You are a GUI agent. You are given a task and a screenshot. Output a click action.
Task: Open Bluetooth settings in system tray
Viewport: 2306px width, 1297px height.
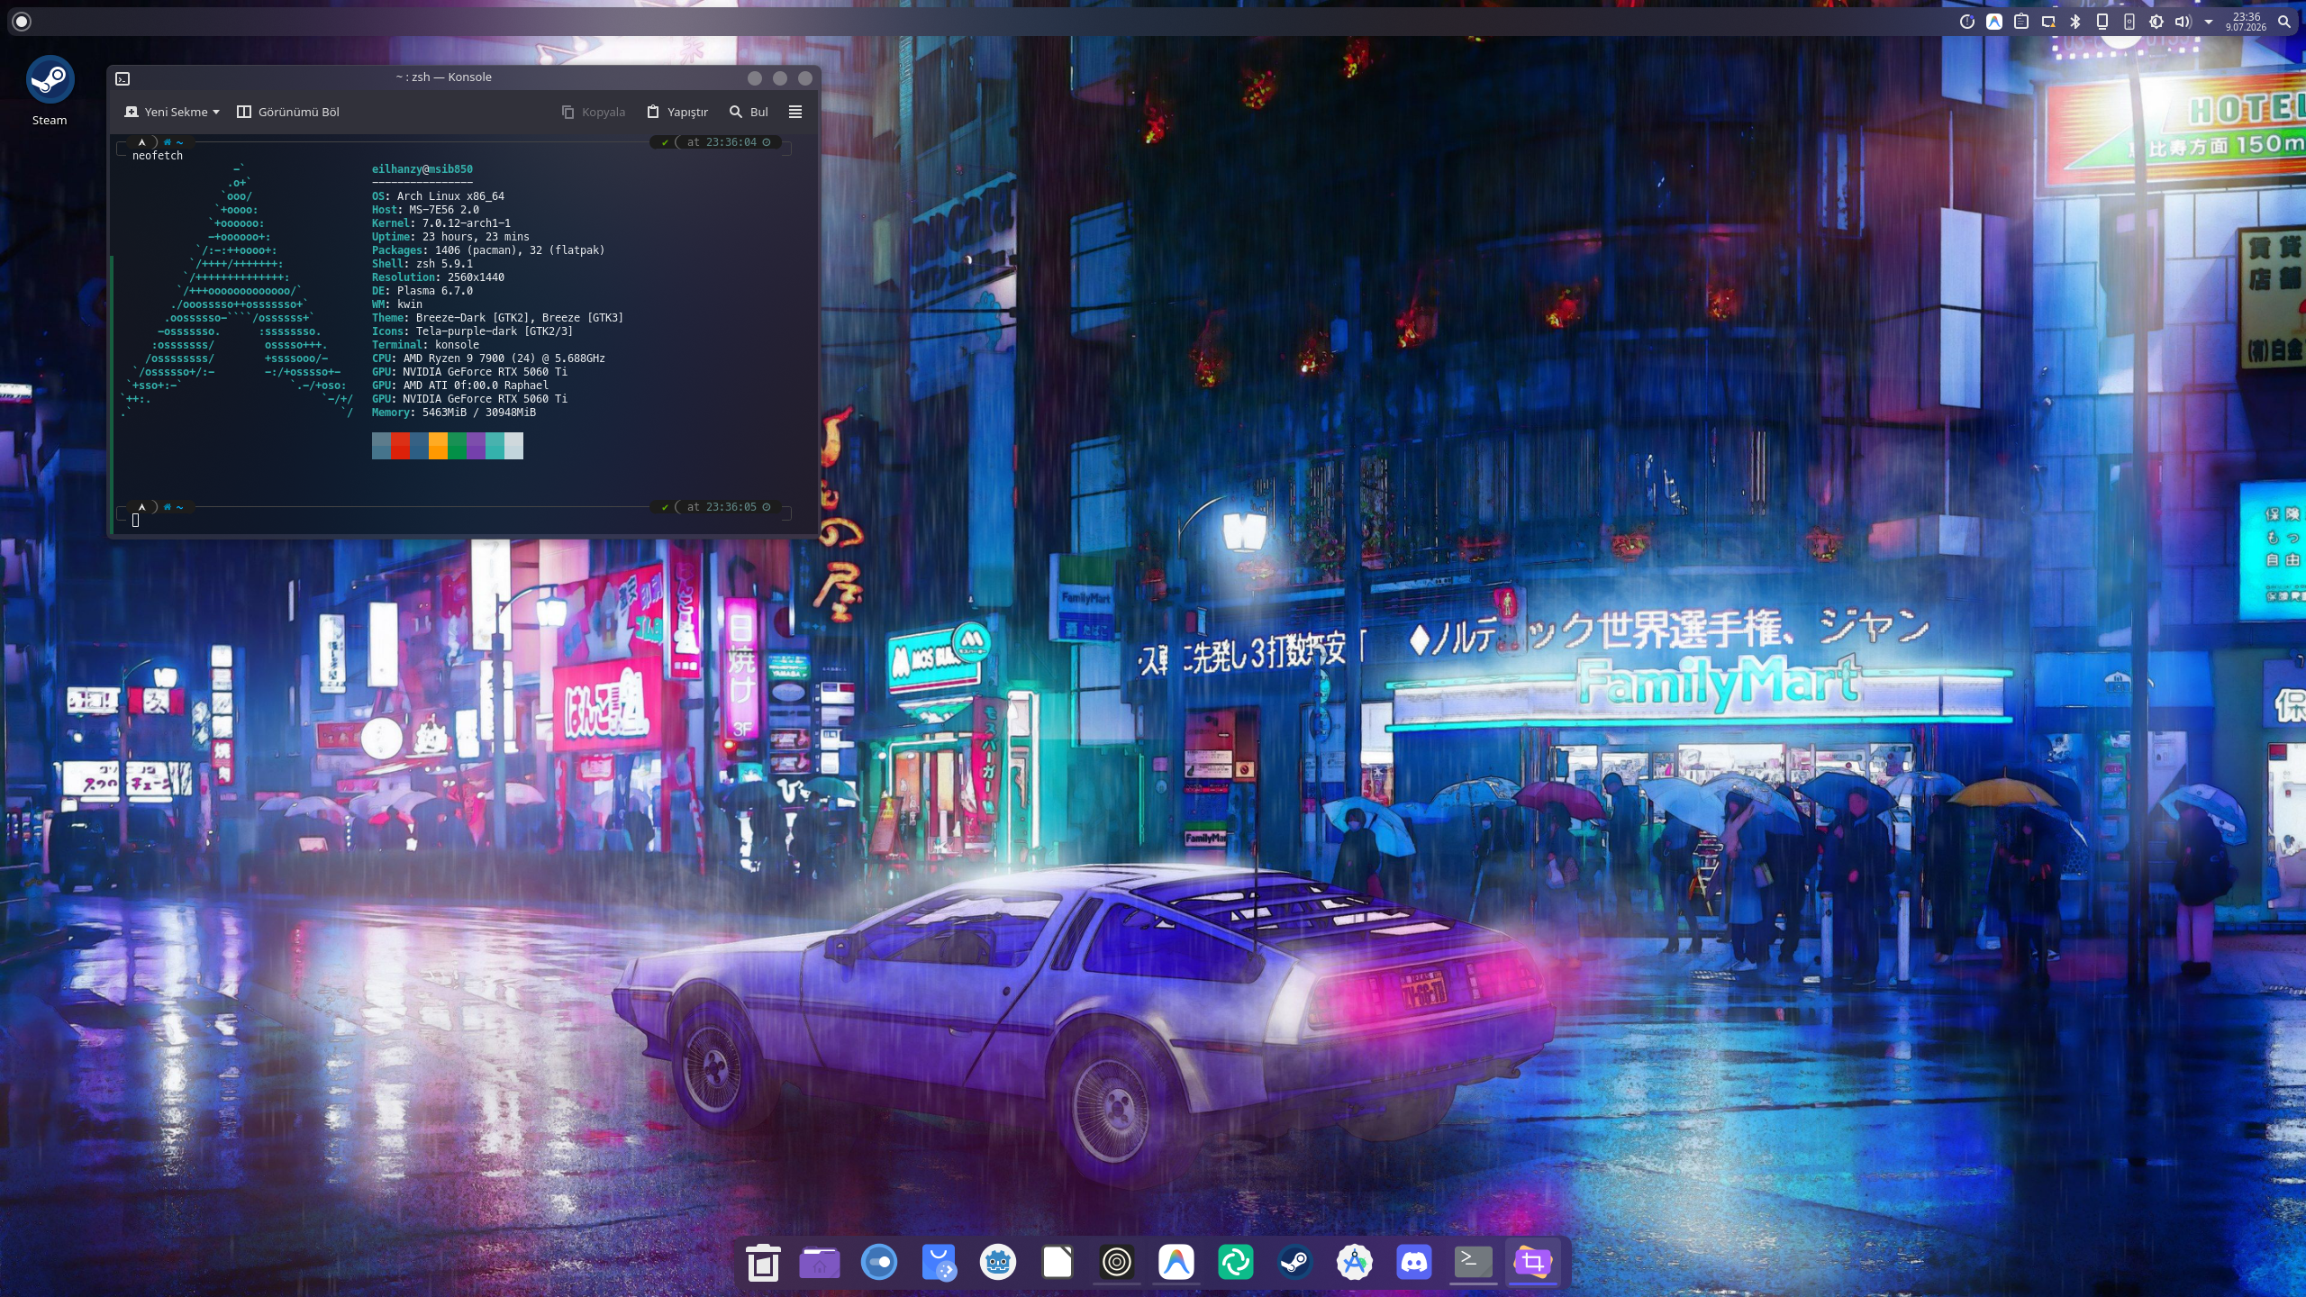2075,22
